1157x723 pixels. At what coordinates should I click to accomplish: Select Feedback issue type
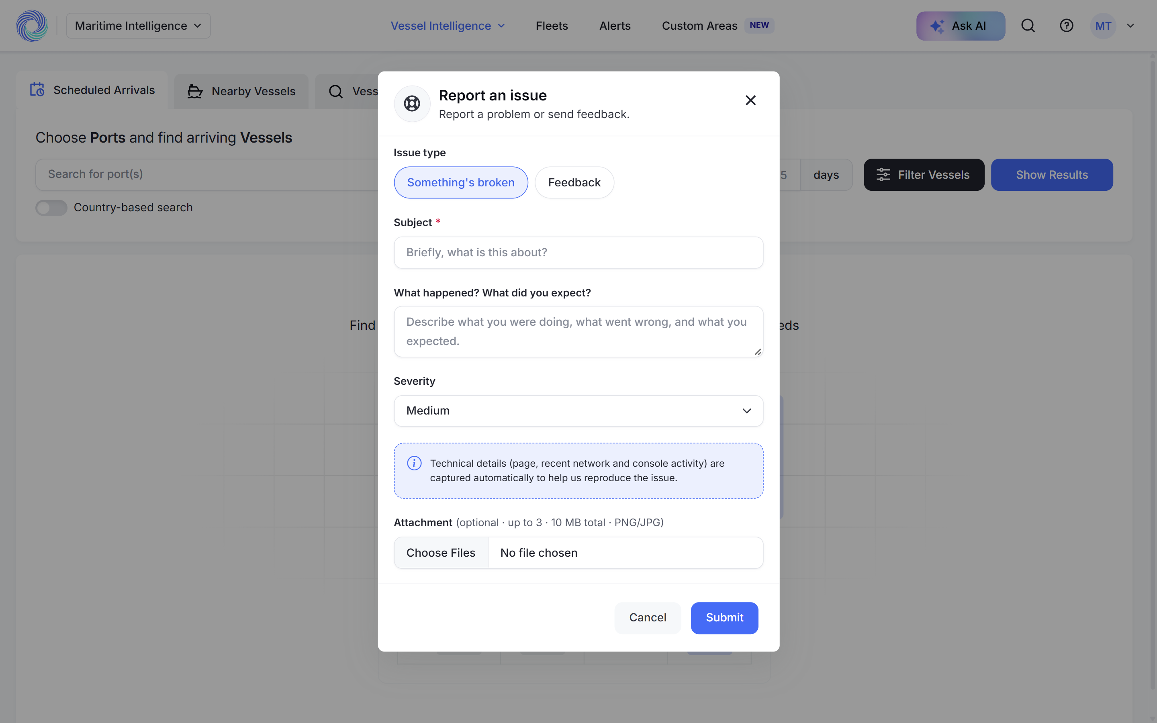[x=574, y=182]
